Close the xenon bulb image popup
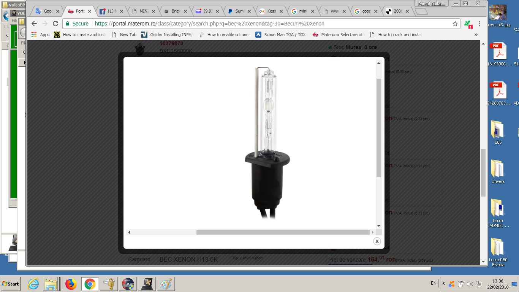 click(x=377, y=241)
